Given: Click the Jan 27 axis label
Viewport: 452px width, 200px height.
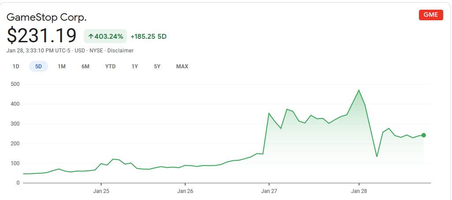Looking at the screenshot, I should [x=269, y=191].
